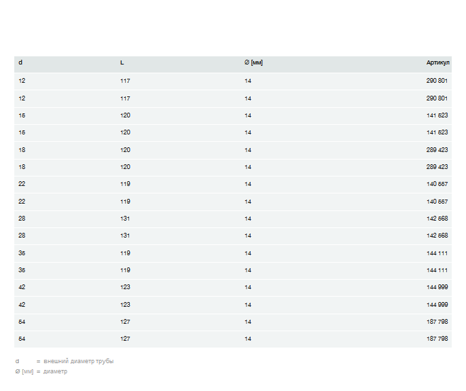Click the first "142 668" article number
The image size is (466, 391).
[x=437, y=219]
